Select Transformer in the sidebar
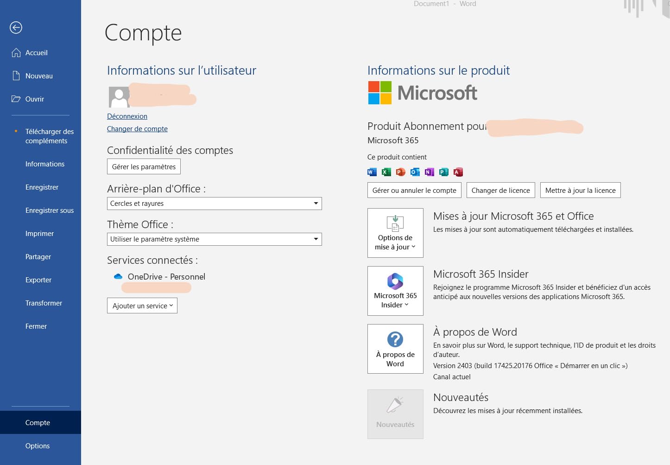The image size is (670, 465). click(40, 303)
